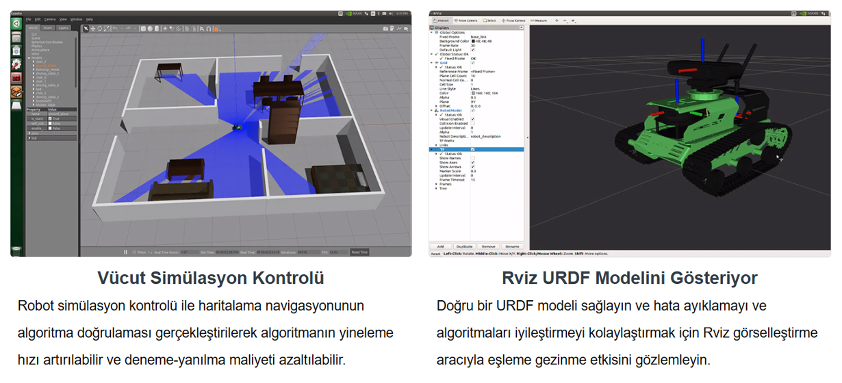Click the Background Color swatch in Global Options
The height and width of the screenshot is (383, 842).
coord(473,41)
